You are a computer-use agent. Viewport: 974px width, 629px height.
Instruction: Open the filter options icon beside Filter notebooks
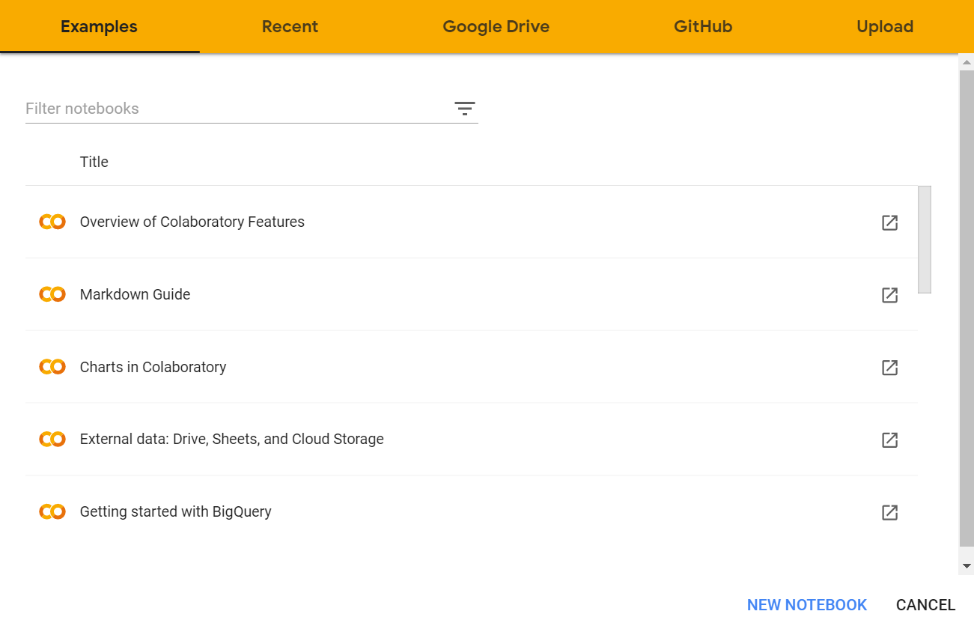(465, 109)
